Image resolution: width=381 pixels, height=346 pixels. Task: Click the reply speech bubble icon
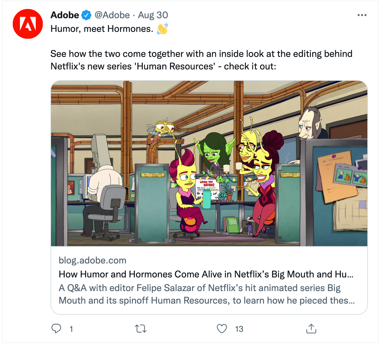point(56,329)
